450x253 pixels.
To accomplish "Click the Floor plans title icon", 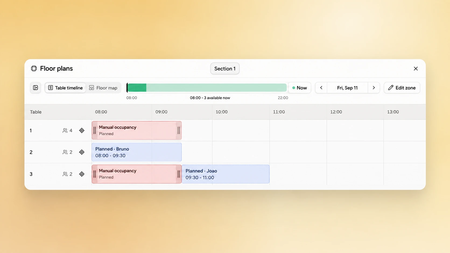I will 34,69.
